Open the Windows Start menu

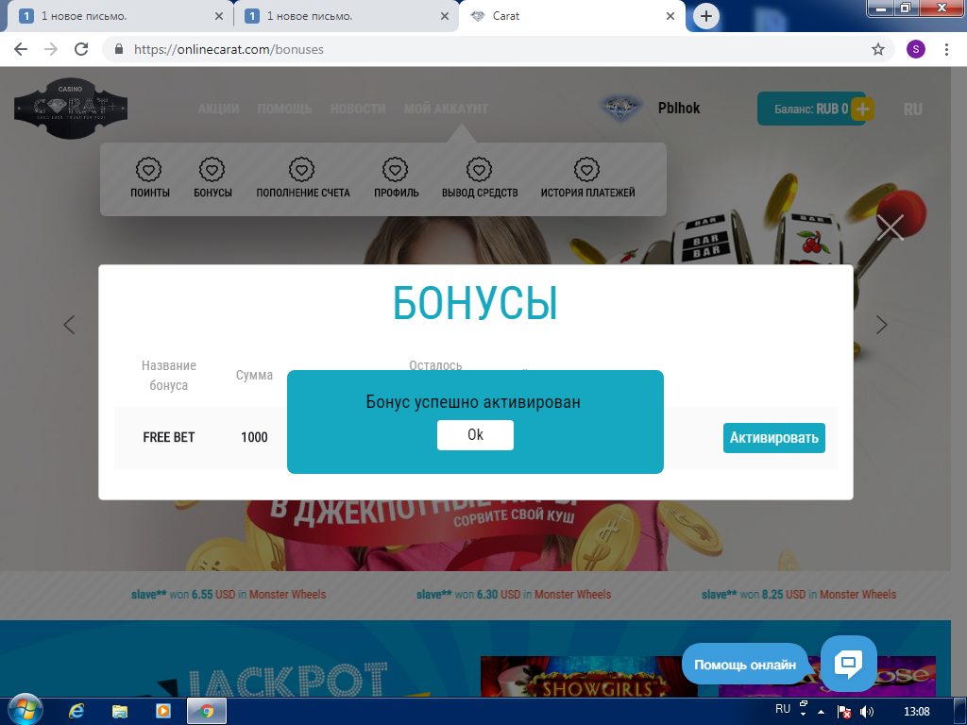[x=24, y=710]
